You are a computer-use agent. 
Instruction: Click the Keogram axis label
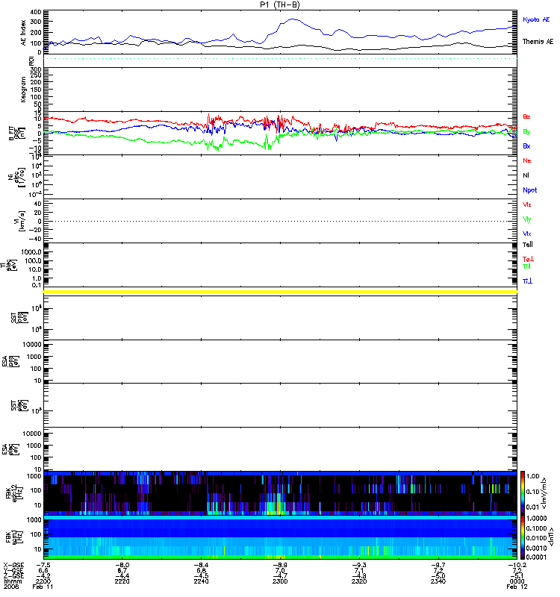[24, 90]
